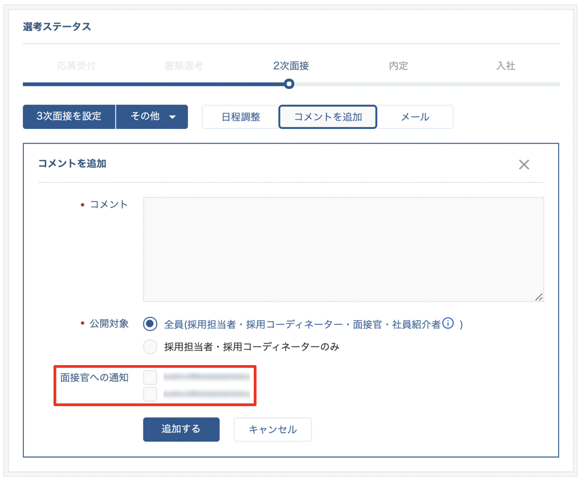Grab the comment box resize handle
585x481 pixels.
pyautogui.click(x=539, y=297)
